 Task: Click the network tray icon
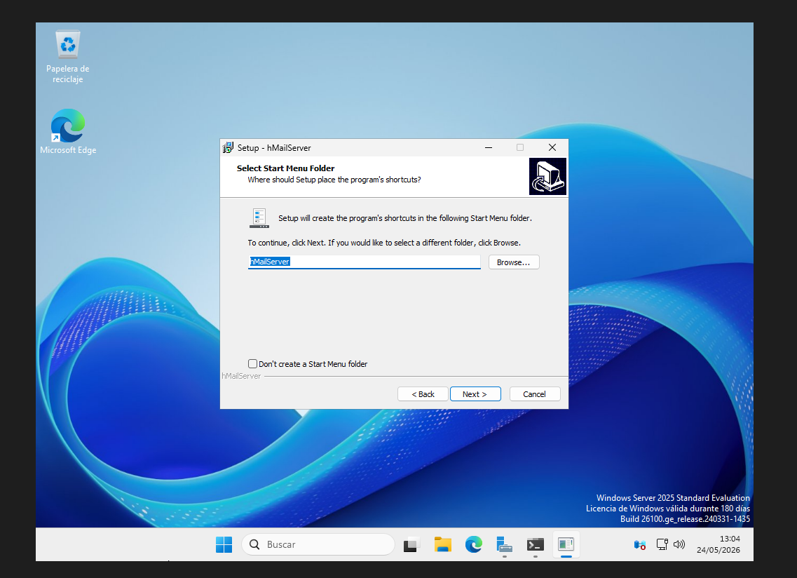click(662, 544)
